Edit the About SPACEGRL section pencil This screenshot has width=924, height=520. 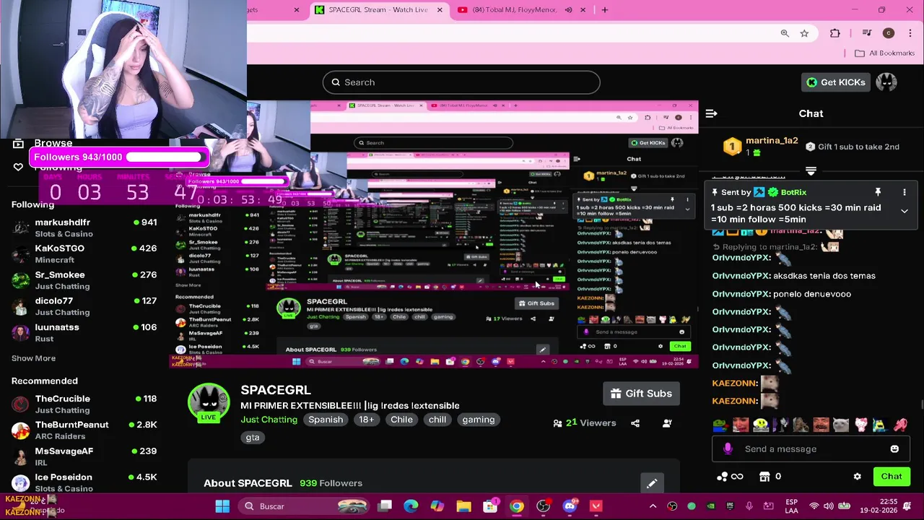[x=652, y=483]
